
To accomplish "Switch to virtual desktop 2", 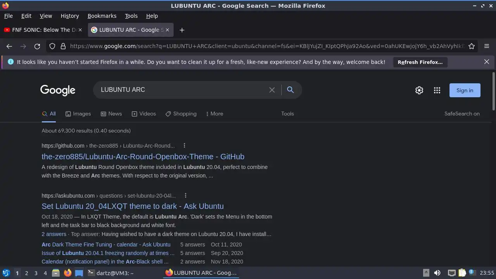I will tap(26, 273).
